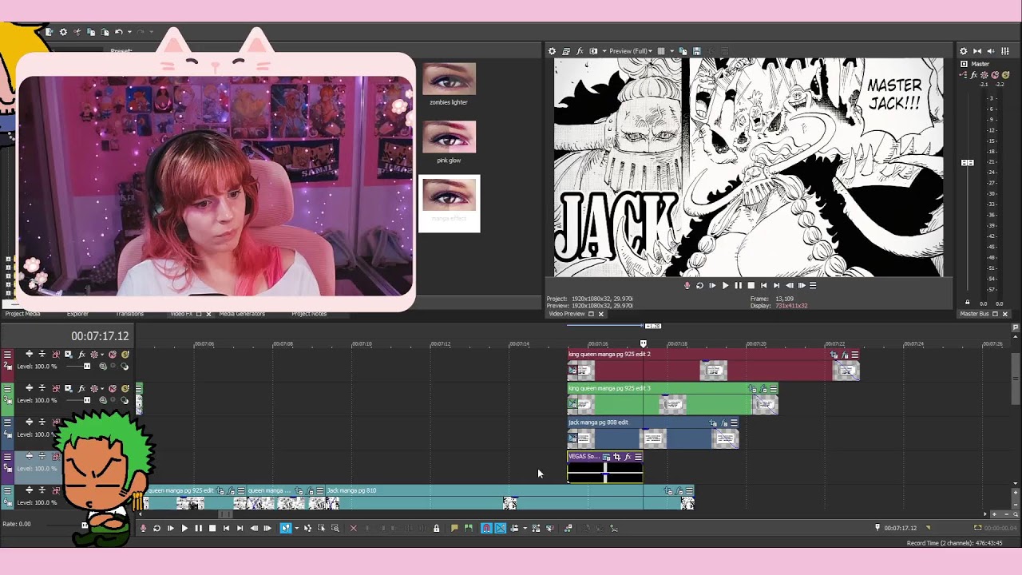The width and height of the screenshot is (1022, 575).
Task: Go to start button under the preview
Action: pyautogui.click(x=763, y=285)
